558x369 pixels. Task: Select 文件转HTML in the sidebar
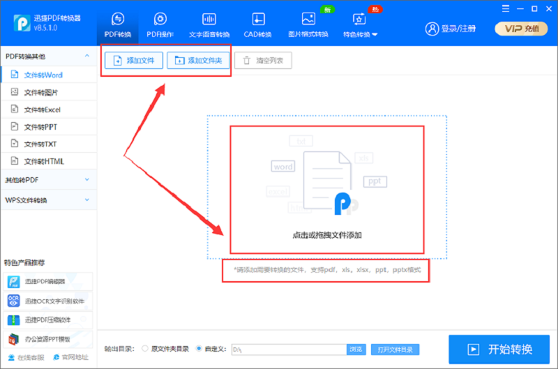tap(49, 161)
